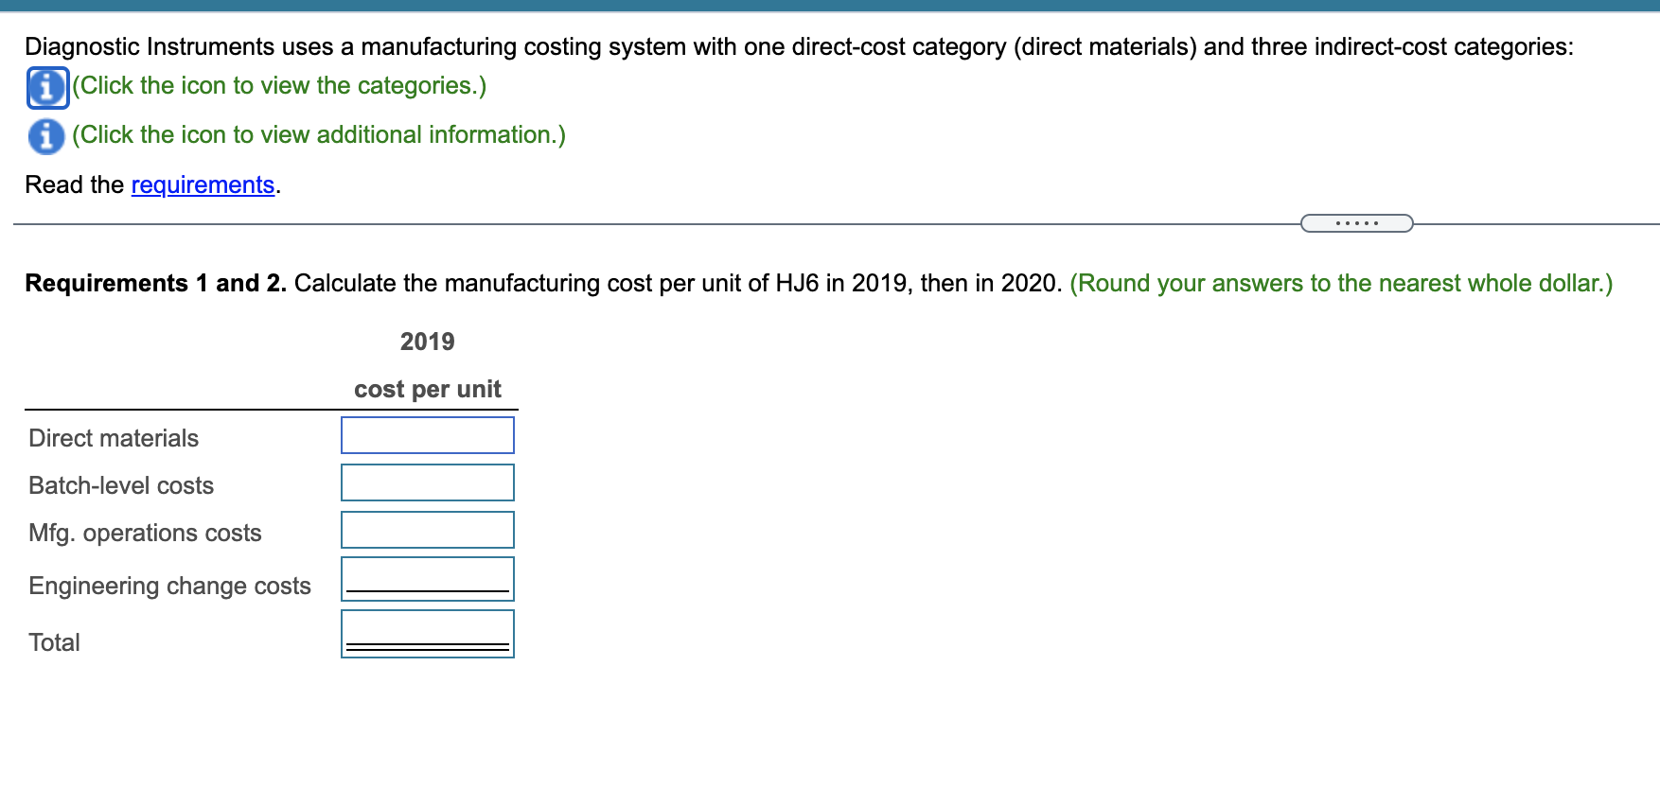The height and width of the screenshot is (789, 1660).
Task: Click the Direct materials cost input box
Action: pos(427,435)
